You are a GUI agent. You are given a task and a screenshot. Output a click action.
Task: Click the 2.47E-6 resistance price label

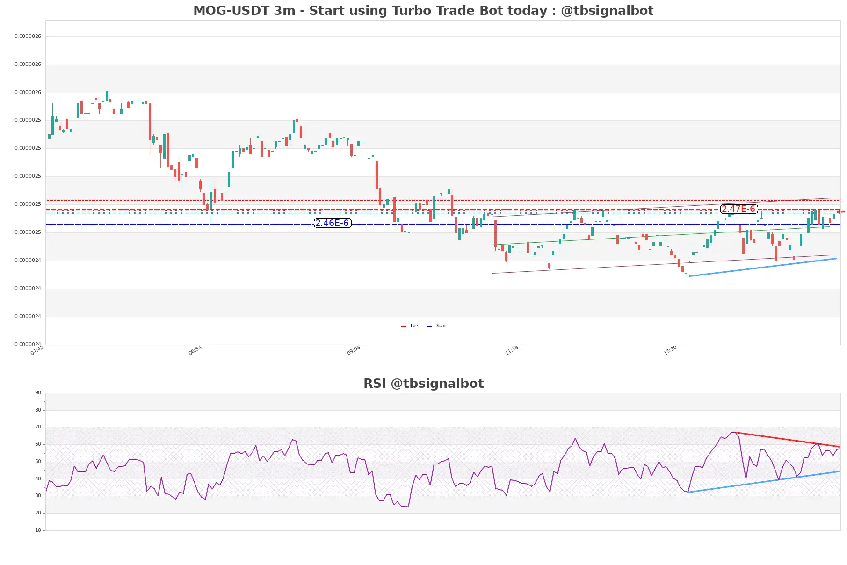(738, 209)
